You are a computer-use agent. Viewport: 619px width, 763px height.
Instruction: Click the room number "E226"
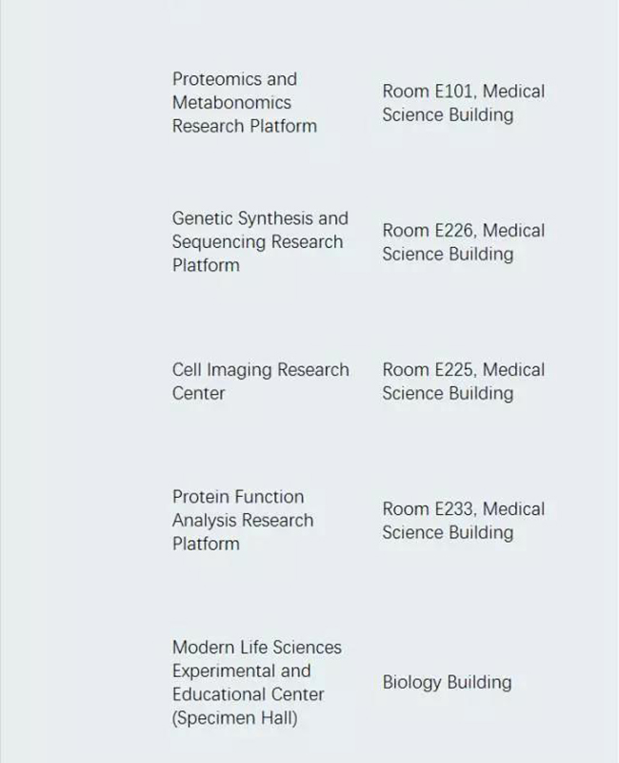(x=453, y=231)
